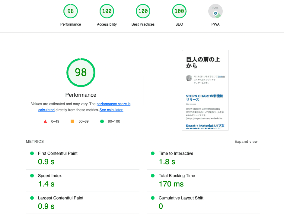The height and width of the screenshot is (216, 284).
Task: Jump to the Accessibility section label
Action: coord(107,24)
